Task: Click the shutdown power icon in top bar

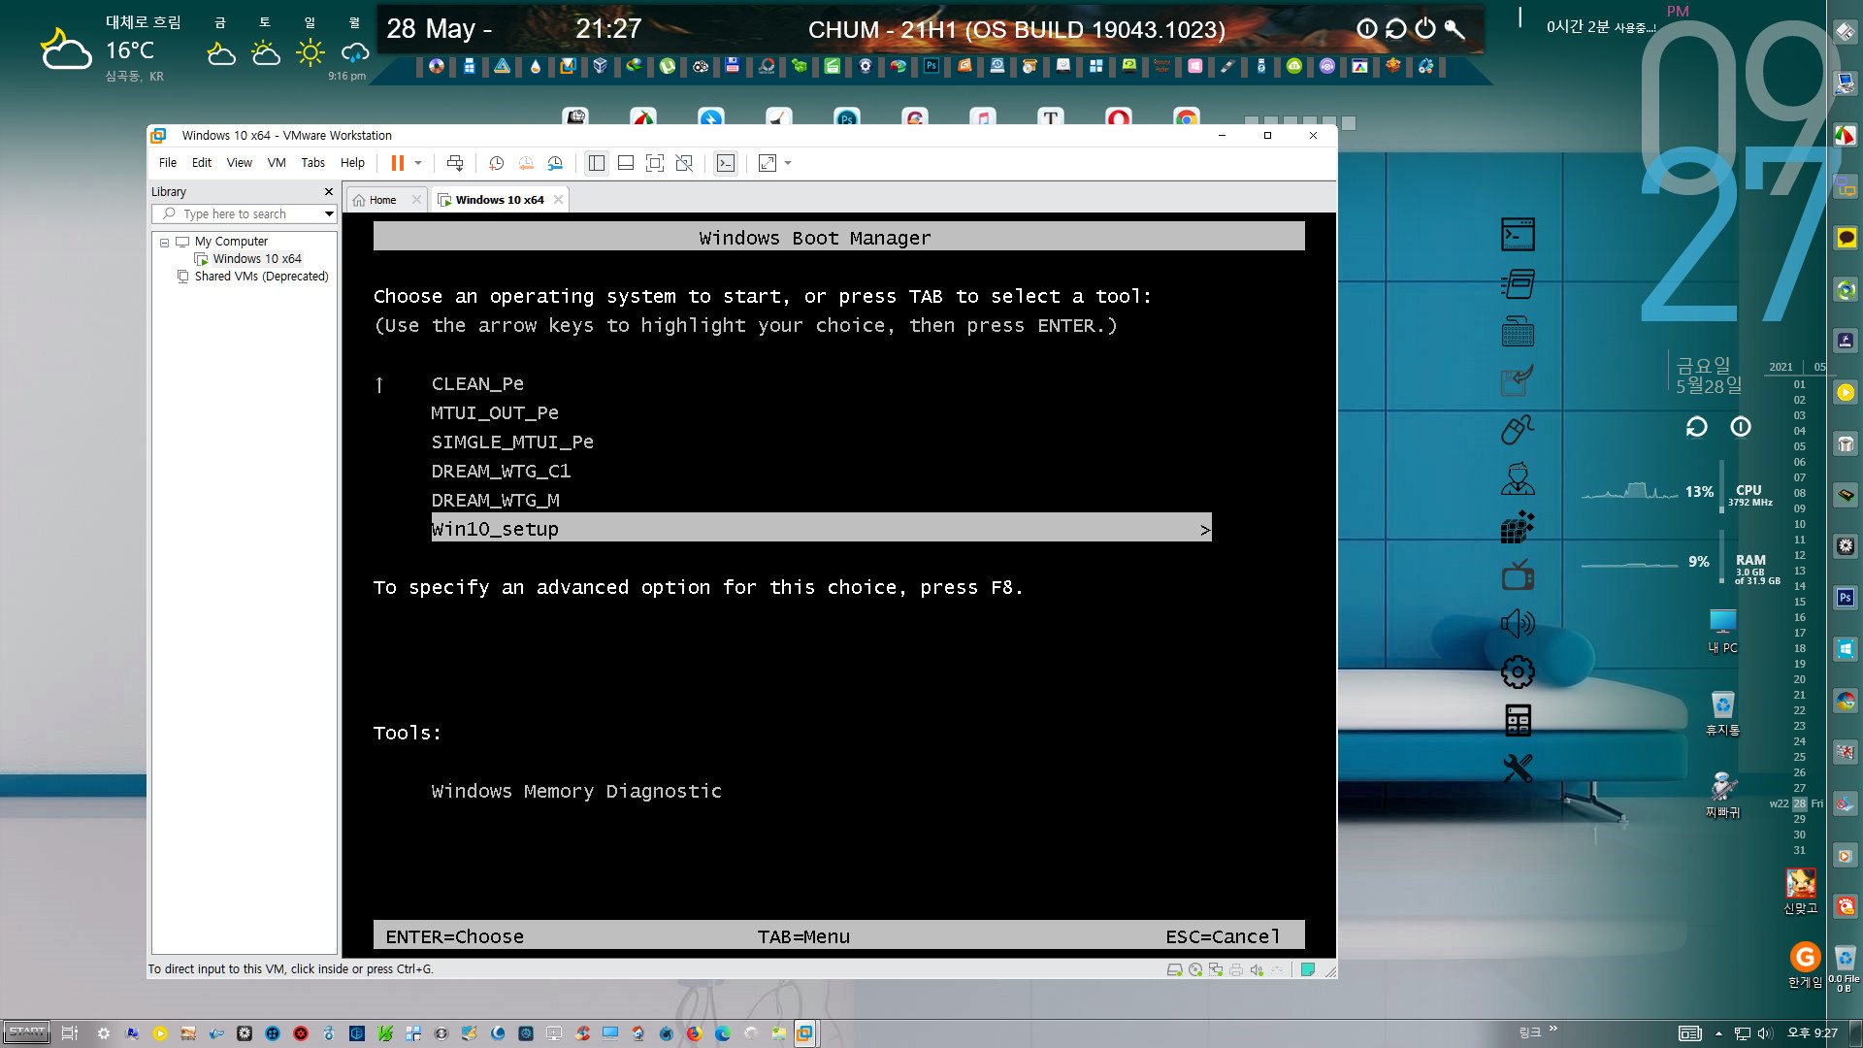Action: [1424, 29]
